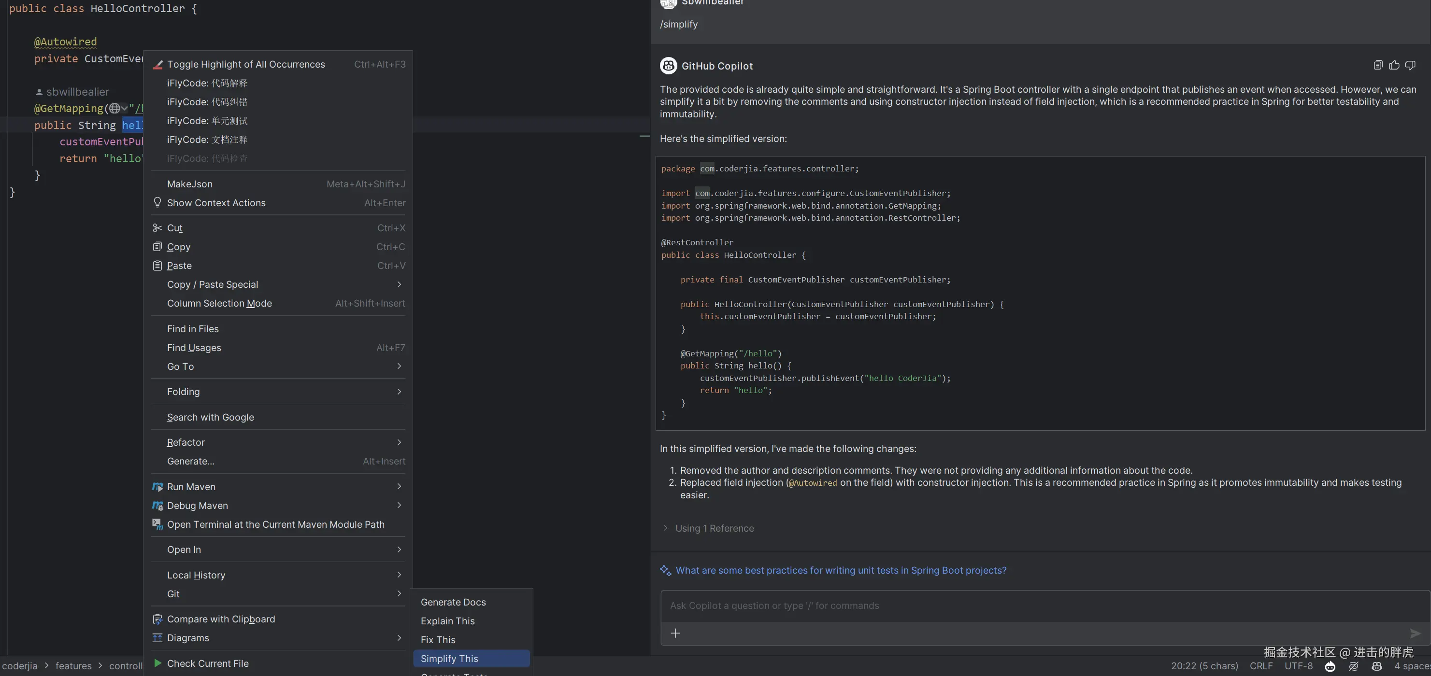Screen dimensions: 1431x676
Task: Click the /simplify command text in chat
Action: click(678, 25)
